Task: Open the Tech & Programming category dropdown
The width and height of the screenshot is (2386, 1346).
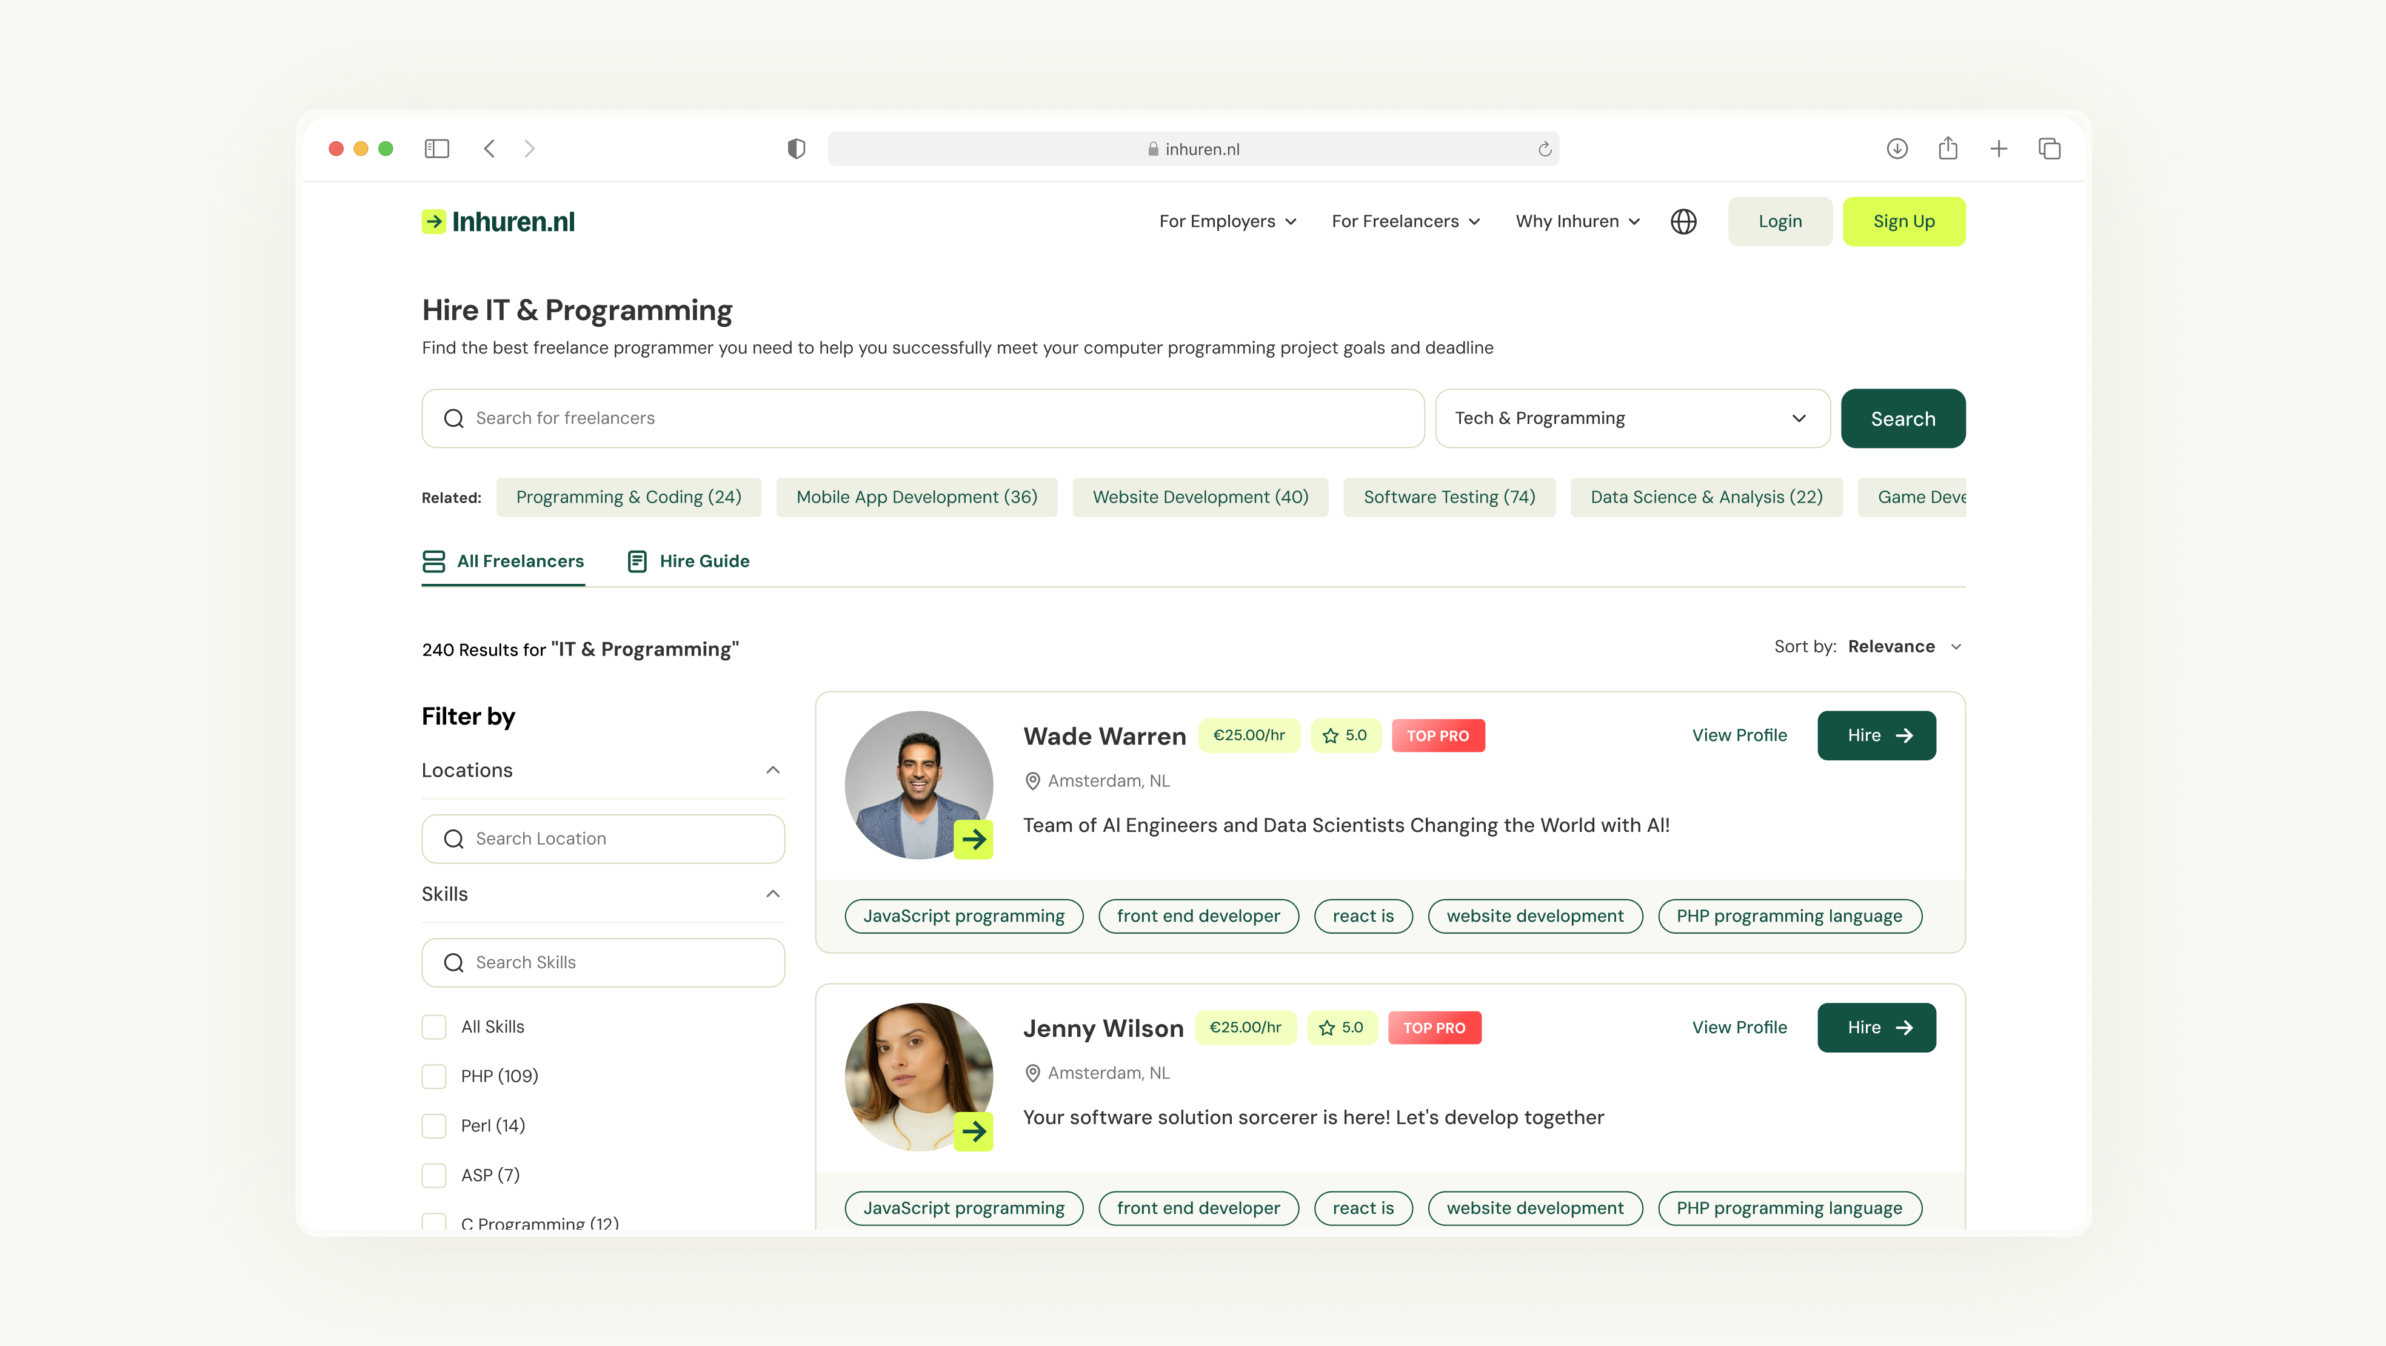Action: point(1631,419)
